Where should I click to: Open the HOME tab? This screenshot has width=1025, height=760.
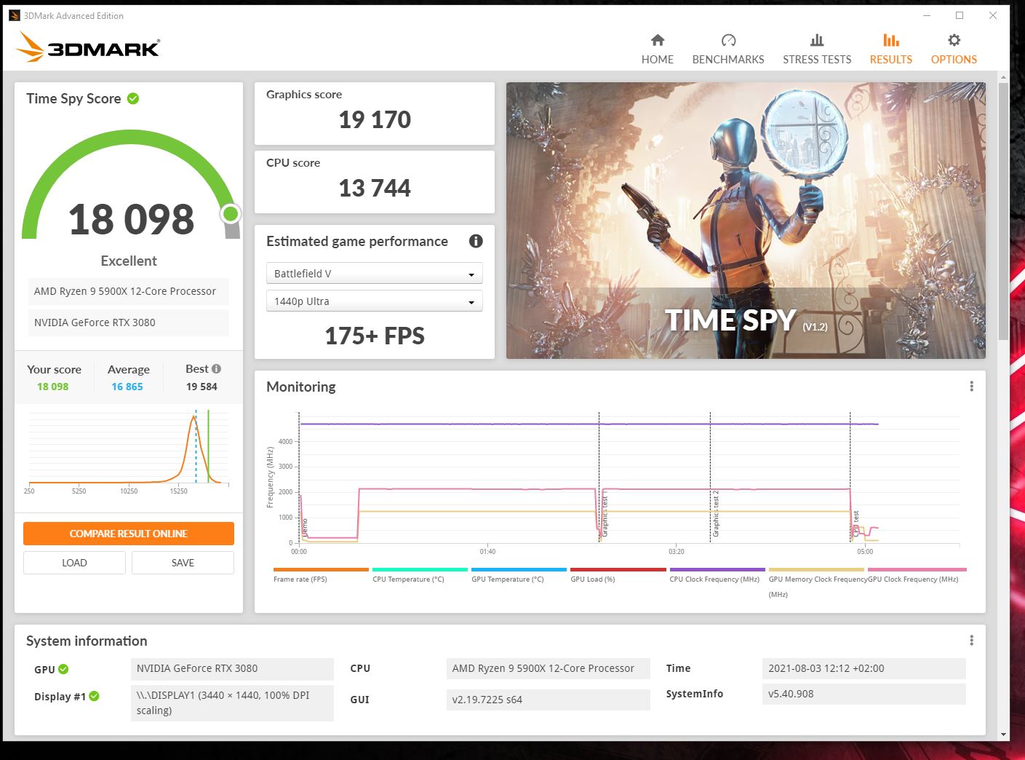(657, 50)
